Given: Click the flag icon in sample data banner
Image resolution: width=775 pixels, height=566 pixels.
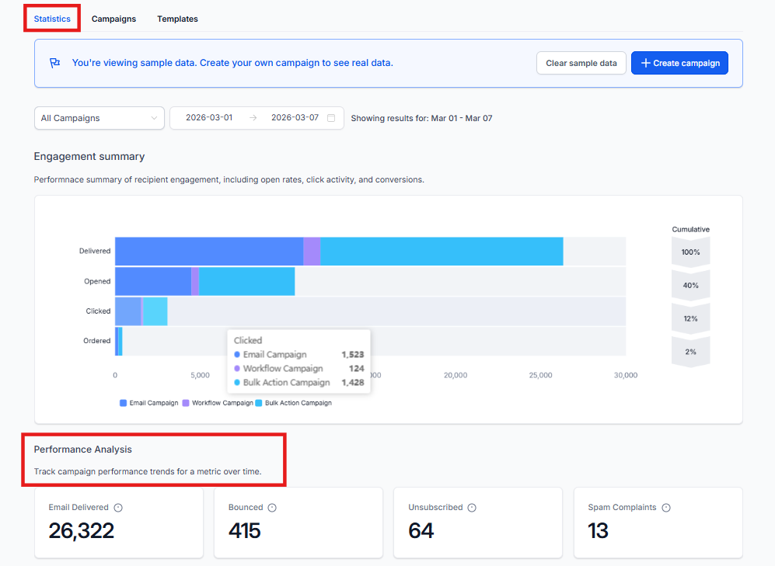Looking at the screenshot, I should click(55, 63).
